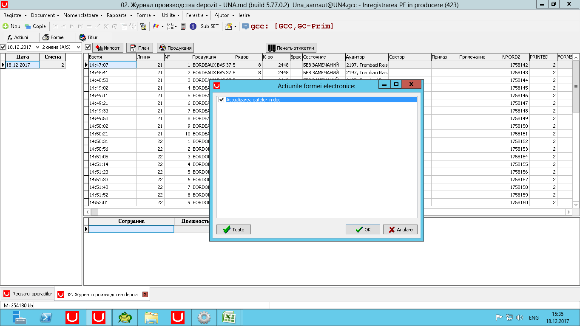Viewport: 580px width, 326px height.
Task: Open Excel from the Windows taskbar
Action: pos(229,318)
